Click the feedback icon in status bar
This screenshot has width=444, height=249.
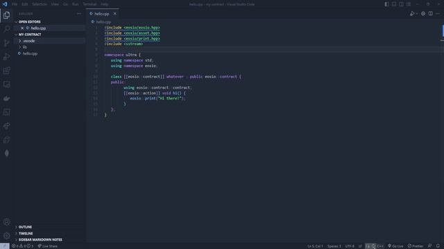(430, 246)
